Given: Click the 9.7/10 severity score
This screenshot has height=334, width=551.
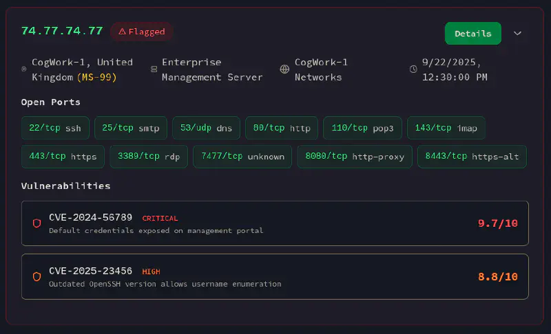Looking at the screenshot, I should [497, 223].
